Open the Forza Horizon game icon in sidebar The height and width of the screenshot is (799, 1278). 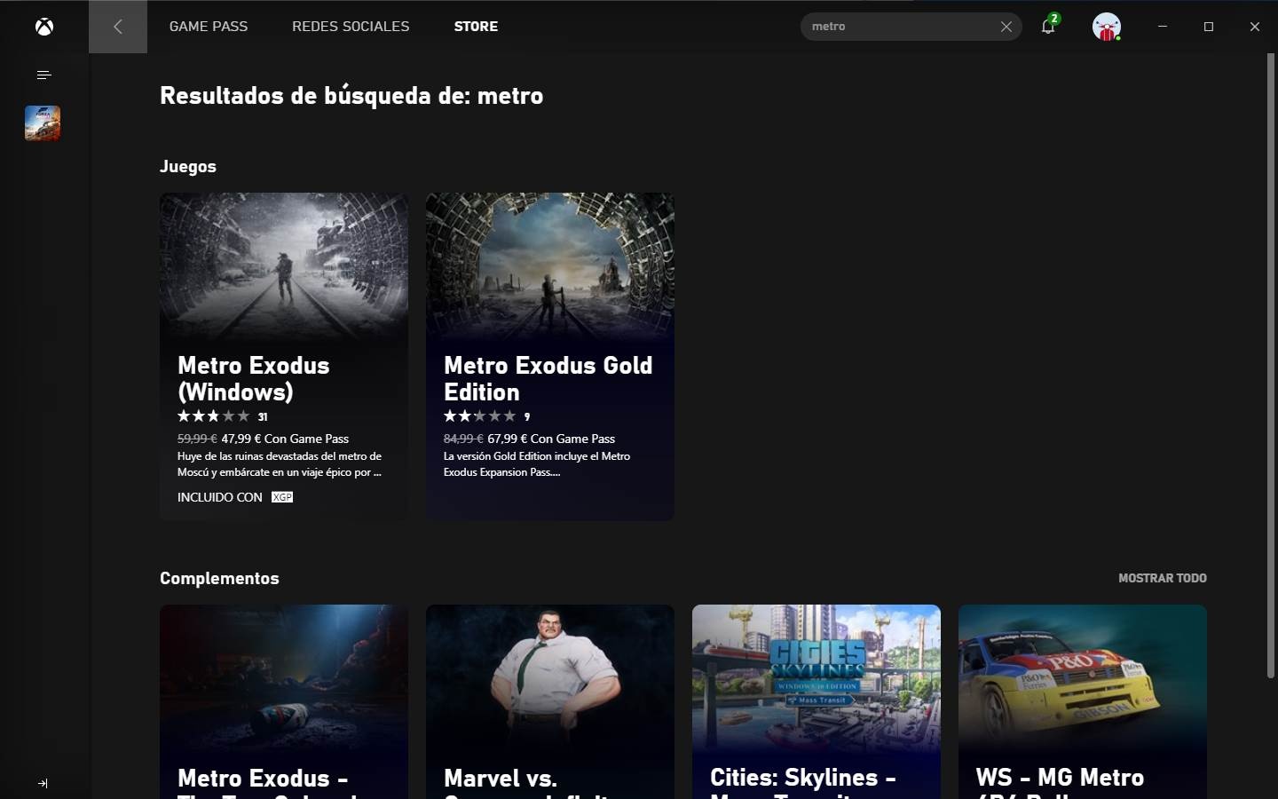(x=43, y=123)
